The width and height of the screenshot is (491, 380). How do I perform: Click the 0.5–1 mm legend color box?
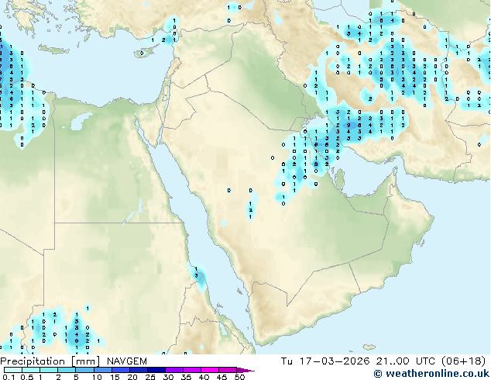(x=31, y=370)
